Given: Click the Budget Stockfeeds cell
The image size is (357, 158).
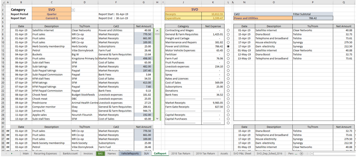Looking at the screenshot, I should coord(85,95).
